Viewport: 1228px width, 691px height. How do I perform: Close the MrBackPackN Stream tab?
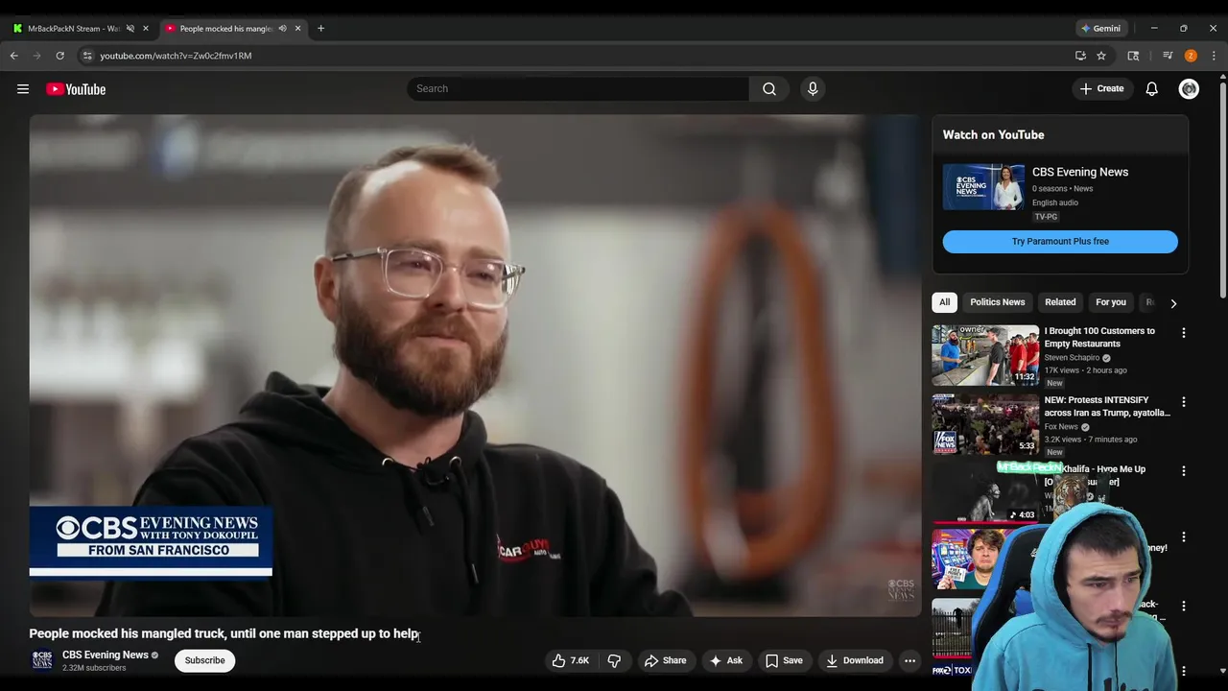(x=146, y=29)
